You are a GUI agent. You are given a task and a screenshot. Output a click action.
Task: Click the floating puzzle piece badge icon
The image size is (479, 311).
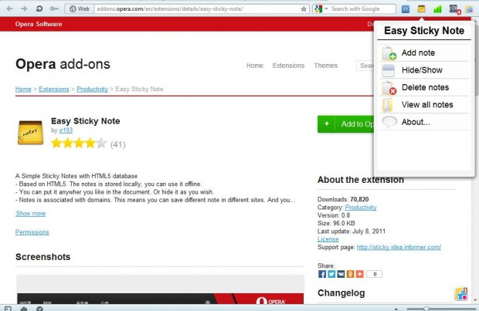tap(461, 294)
